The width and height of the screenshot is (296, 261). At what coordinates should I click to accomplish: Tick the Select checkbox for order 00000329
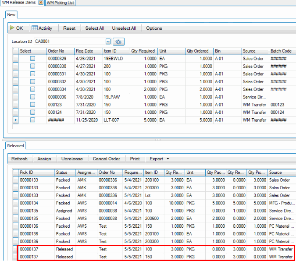point(32,59)
